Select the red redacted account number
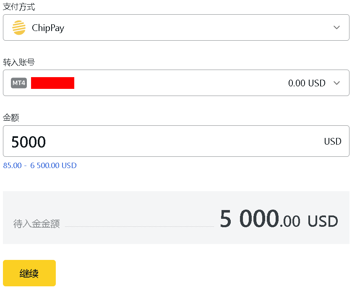This screenshot has height=288, width=352. coord(52,83)
